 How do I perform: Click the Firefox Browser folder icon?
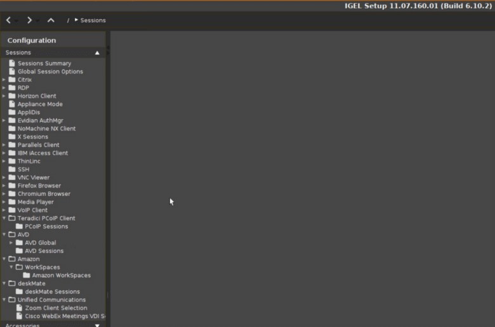tap(12, 186)
